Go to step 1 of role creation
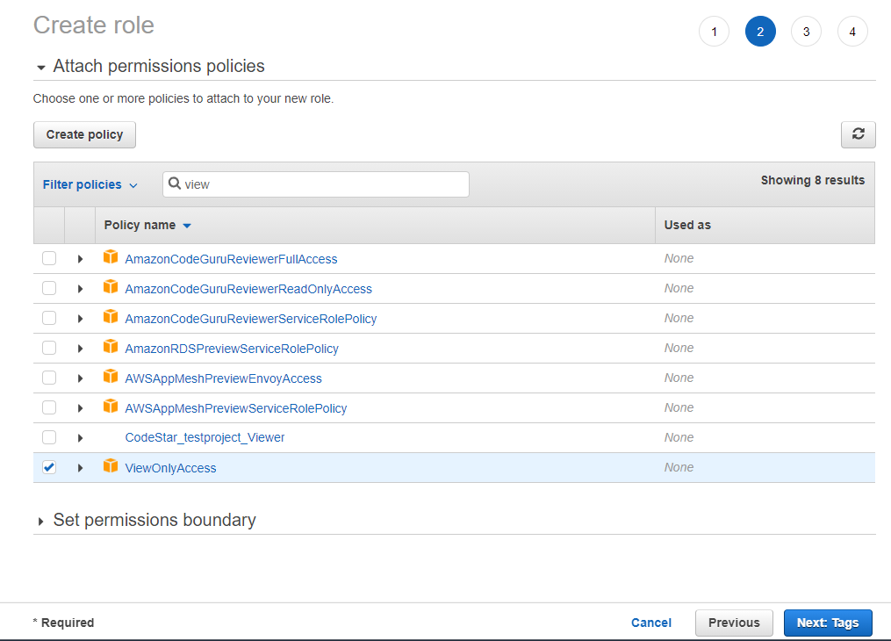This screenshot has height=641, width=891. [x=714, y=31]
